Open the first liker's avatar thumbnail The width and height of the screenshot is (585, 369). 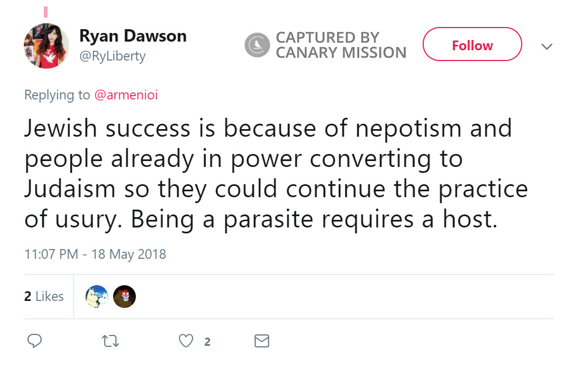[96, 296]
